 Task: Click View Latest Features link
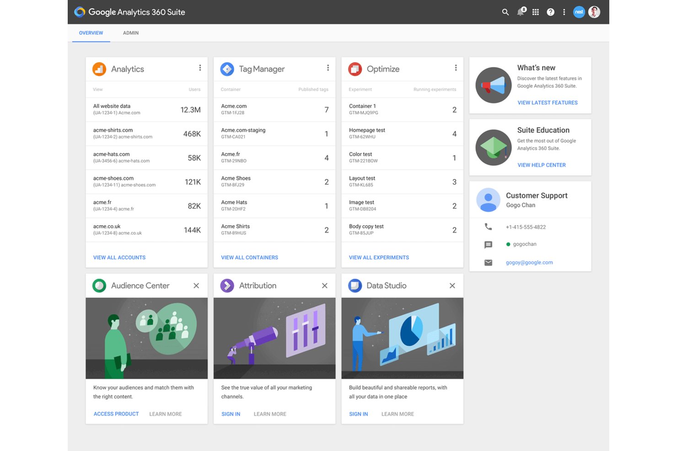click(x=548, y=103)
